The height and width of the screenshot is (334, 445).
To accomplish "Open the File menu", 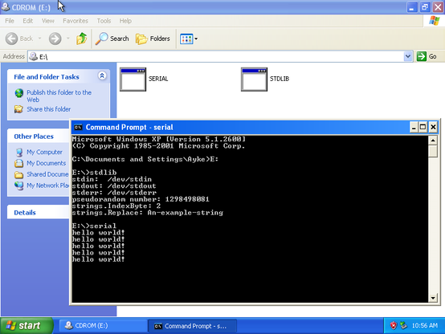I will pos(10,21).
